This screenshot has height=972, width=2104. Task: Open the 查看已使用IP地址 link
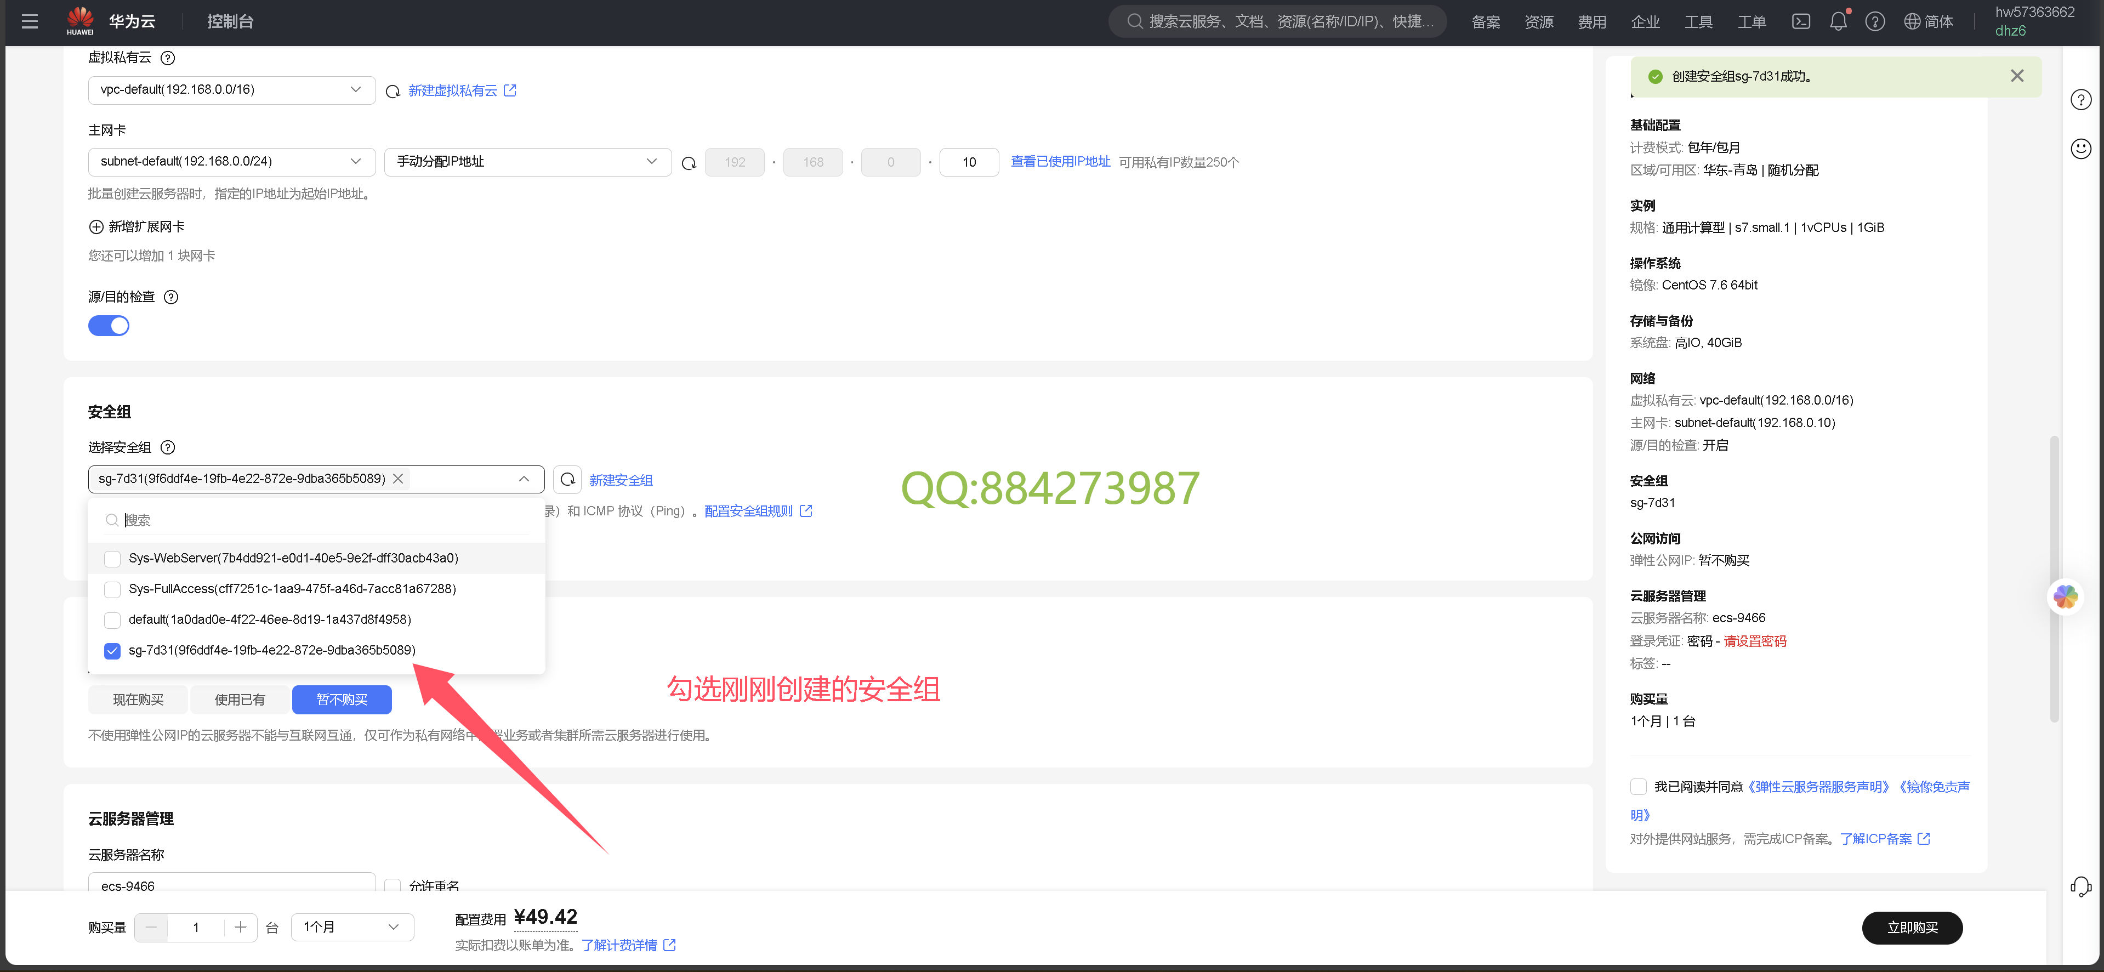pos(1060,162)
